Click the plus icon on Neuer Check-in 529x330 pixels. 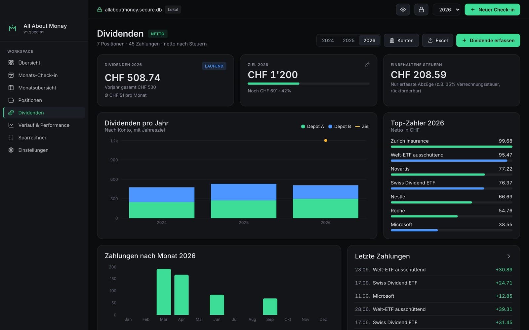coord(473,10)
